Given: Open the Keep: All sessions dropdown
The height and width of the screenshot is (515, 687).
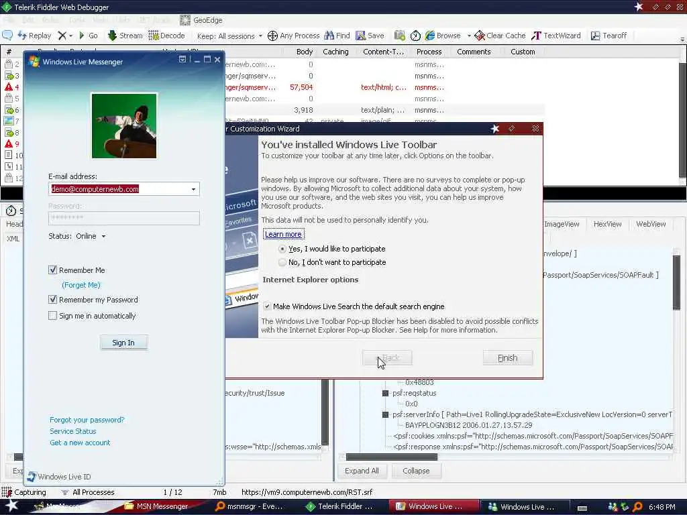Looking at the screenshot, I should (229, 36).
